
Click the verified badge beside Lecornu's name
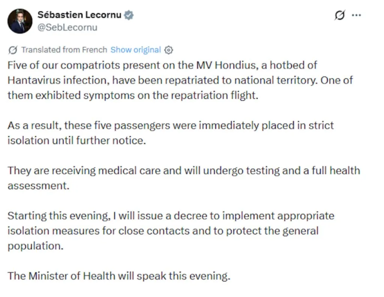coord(129,15)
